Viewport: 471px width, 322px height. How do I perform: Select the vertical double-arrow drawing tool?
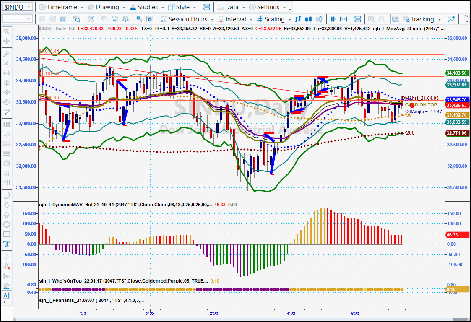[x=7, y=83]
